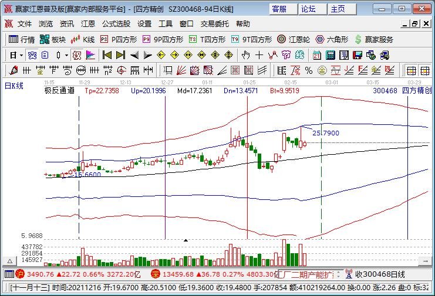
Task: Click the right-arrow scroll button beside volume
Action: 425,261
